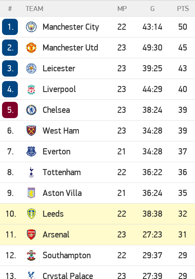195x279 pixels.
Task: Click the Manchester City club crest
Action: (31, 27)
